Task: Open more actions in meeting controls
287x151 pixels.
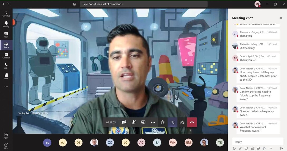Action: [153, 122]
